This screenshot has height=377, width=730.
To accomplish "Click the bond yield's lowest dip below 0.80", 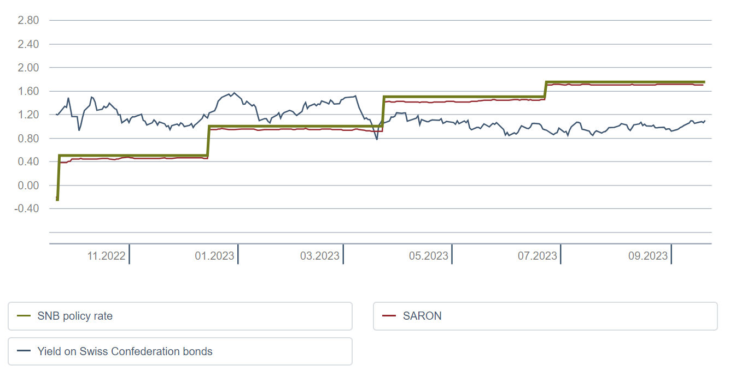I will 377,139.
